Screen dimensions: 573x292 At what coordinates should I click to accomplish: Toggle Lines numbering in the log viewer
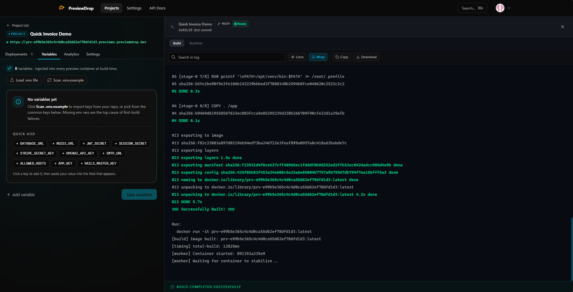(x=297, y=57)
